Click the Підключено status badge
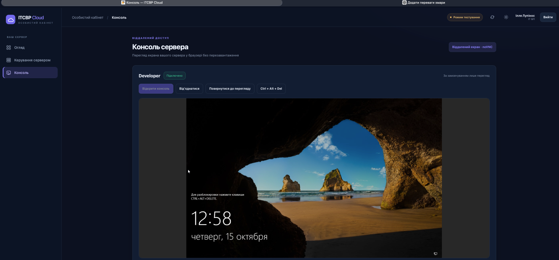559x260 pixels. point(174,76)
